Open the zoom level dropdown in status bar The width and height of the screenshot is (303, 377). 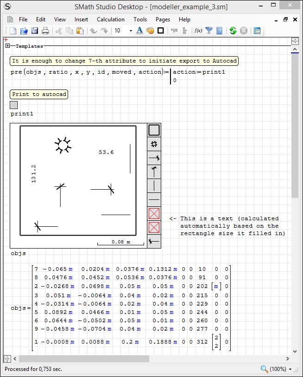tap(290, 370)
